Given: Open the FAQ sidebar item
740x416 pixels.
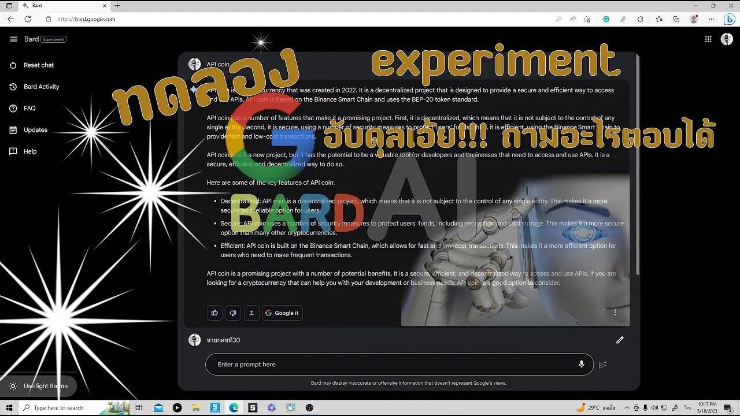Looking at the screenshot, I should pos(23,108).
